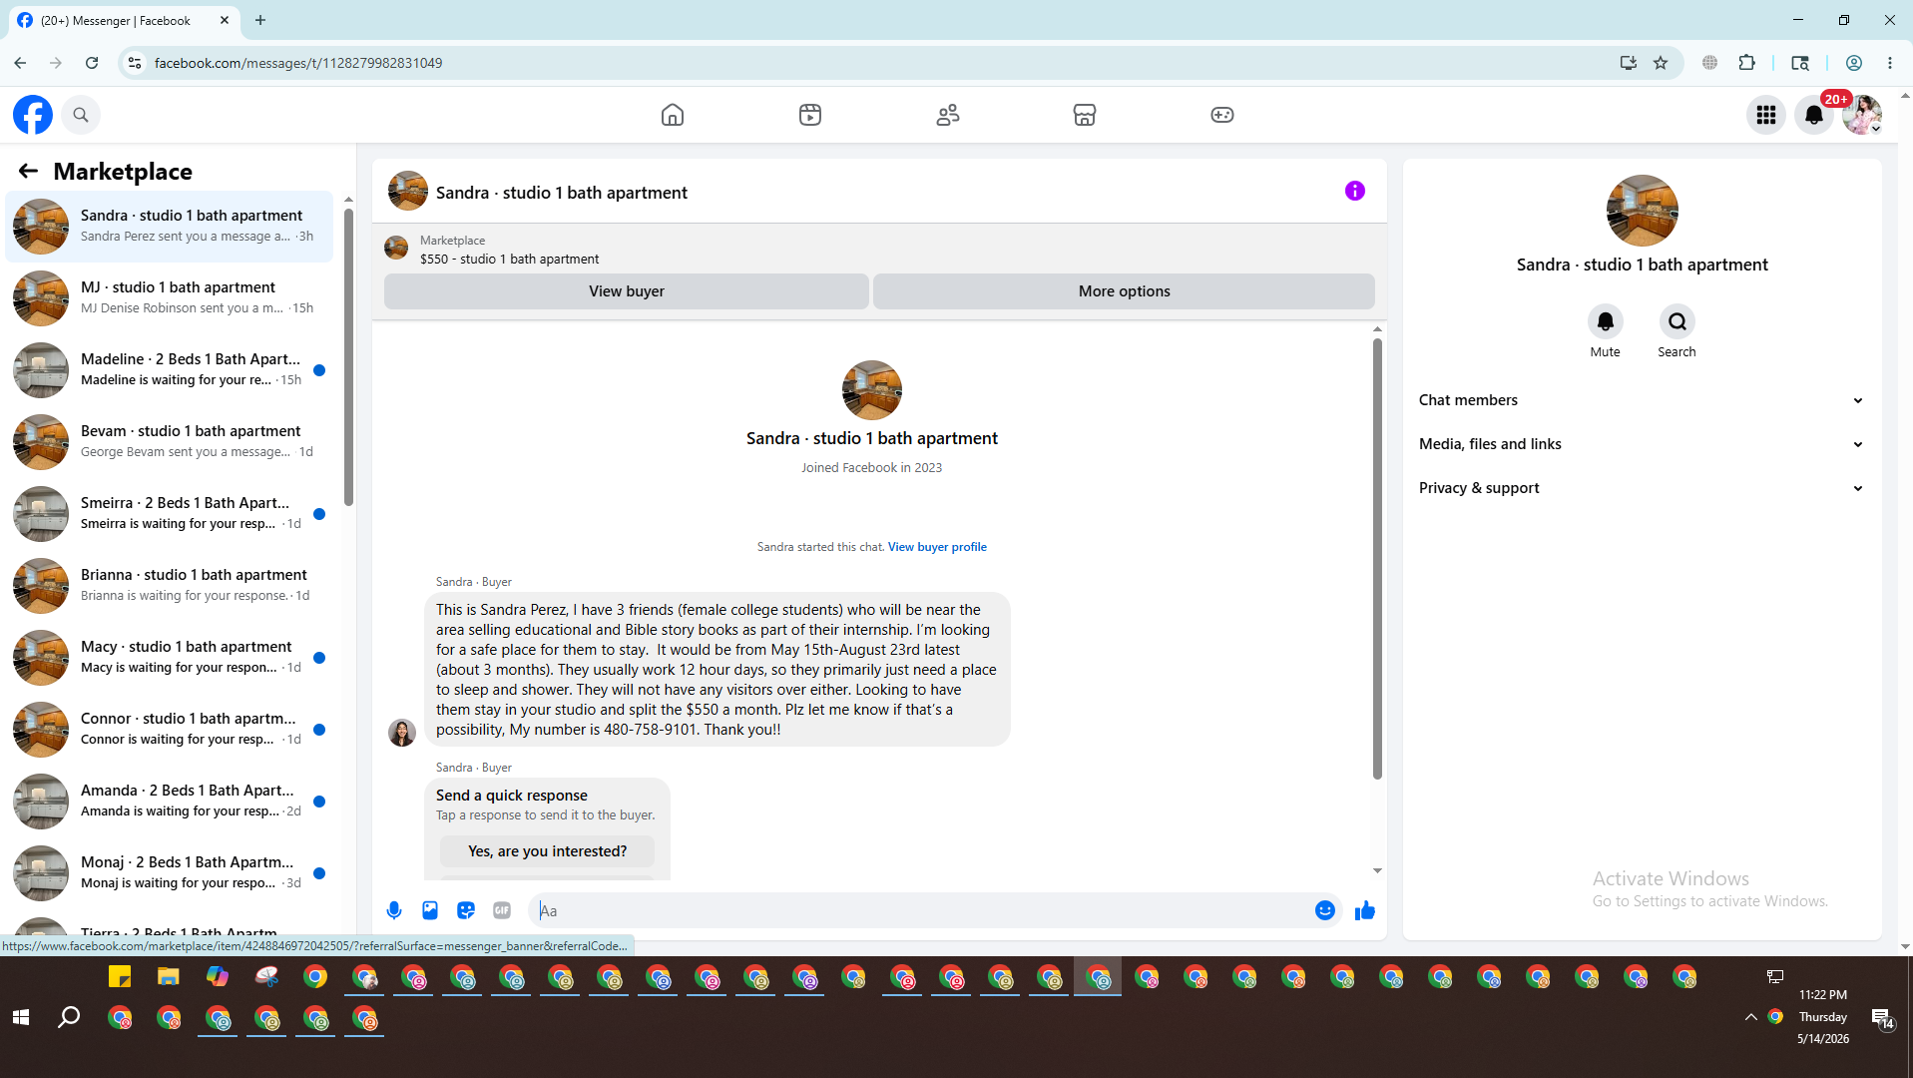Mute the Sandra conversation
The width and height of the screenshot is (1913, 1078).
(x=1605, y=321)
